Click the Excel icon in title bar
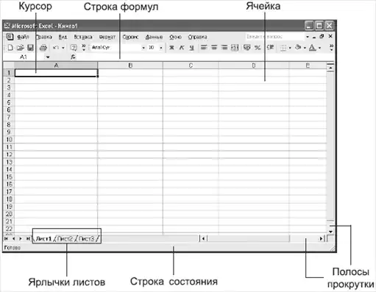376x292 pixels. point(7,26)
